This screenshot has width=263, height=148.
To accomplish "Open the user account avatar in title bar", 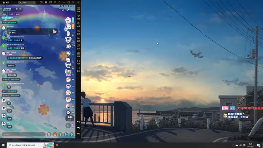I will coord(46,2).
